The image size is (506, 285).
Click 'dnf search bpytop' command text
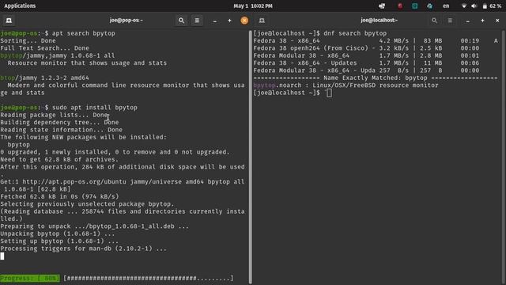tap(355, 33)
